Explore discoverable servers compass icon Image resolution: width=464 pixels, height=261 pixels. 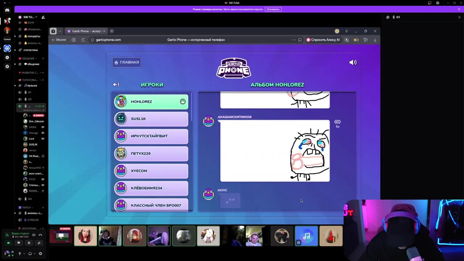click(x=7, y=66)
